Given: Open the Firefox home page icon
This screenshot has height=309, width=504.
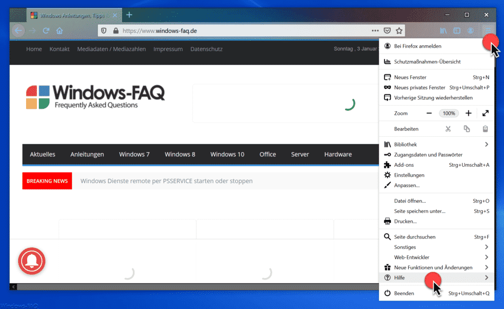Looking at the screenshot, I should (x=60, y=31).
